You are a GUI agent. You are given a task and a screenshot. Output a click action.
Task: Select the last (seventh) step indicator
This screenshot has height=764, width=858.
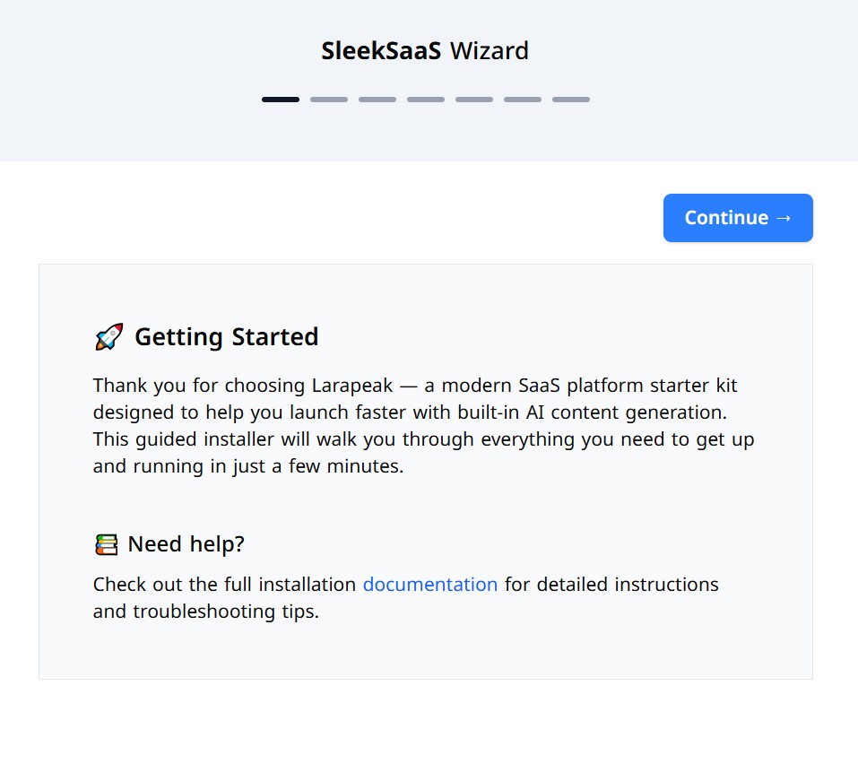[571, 100]
